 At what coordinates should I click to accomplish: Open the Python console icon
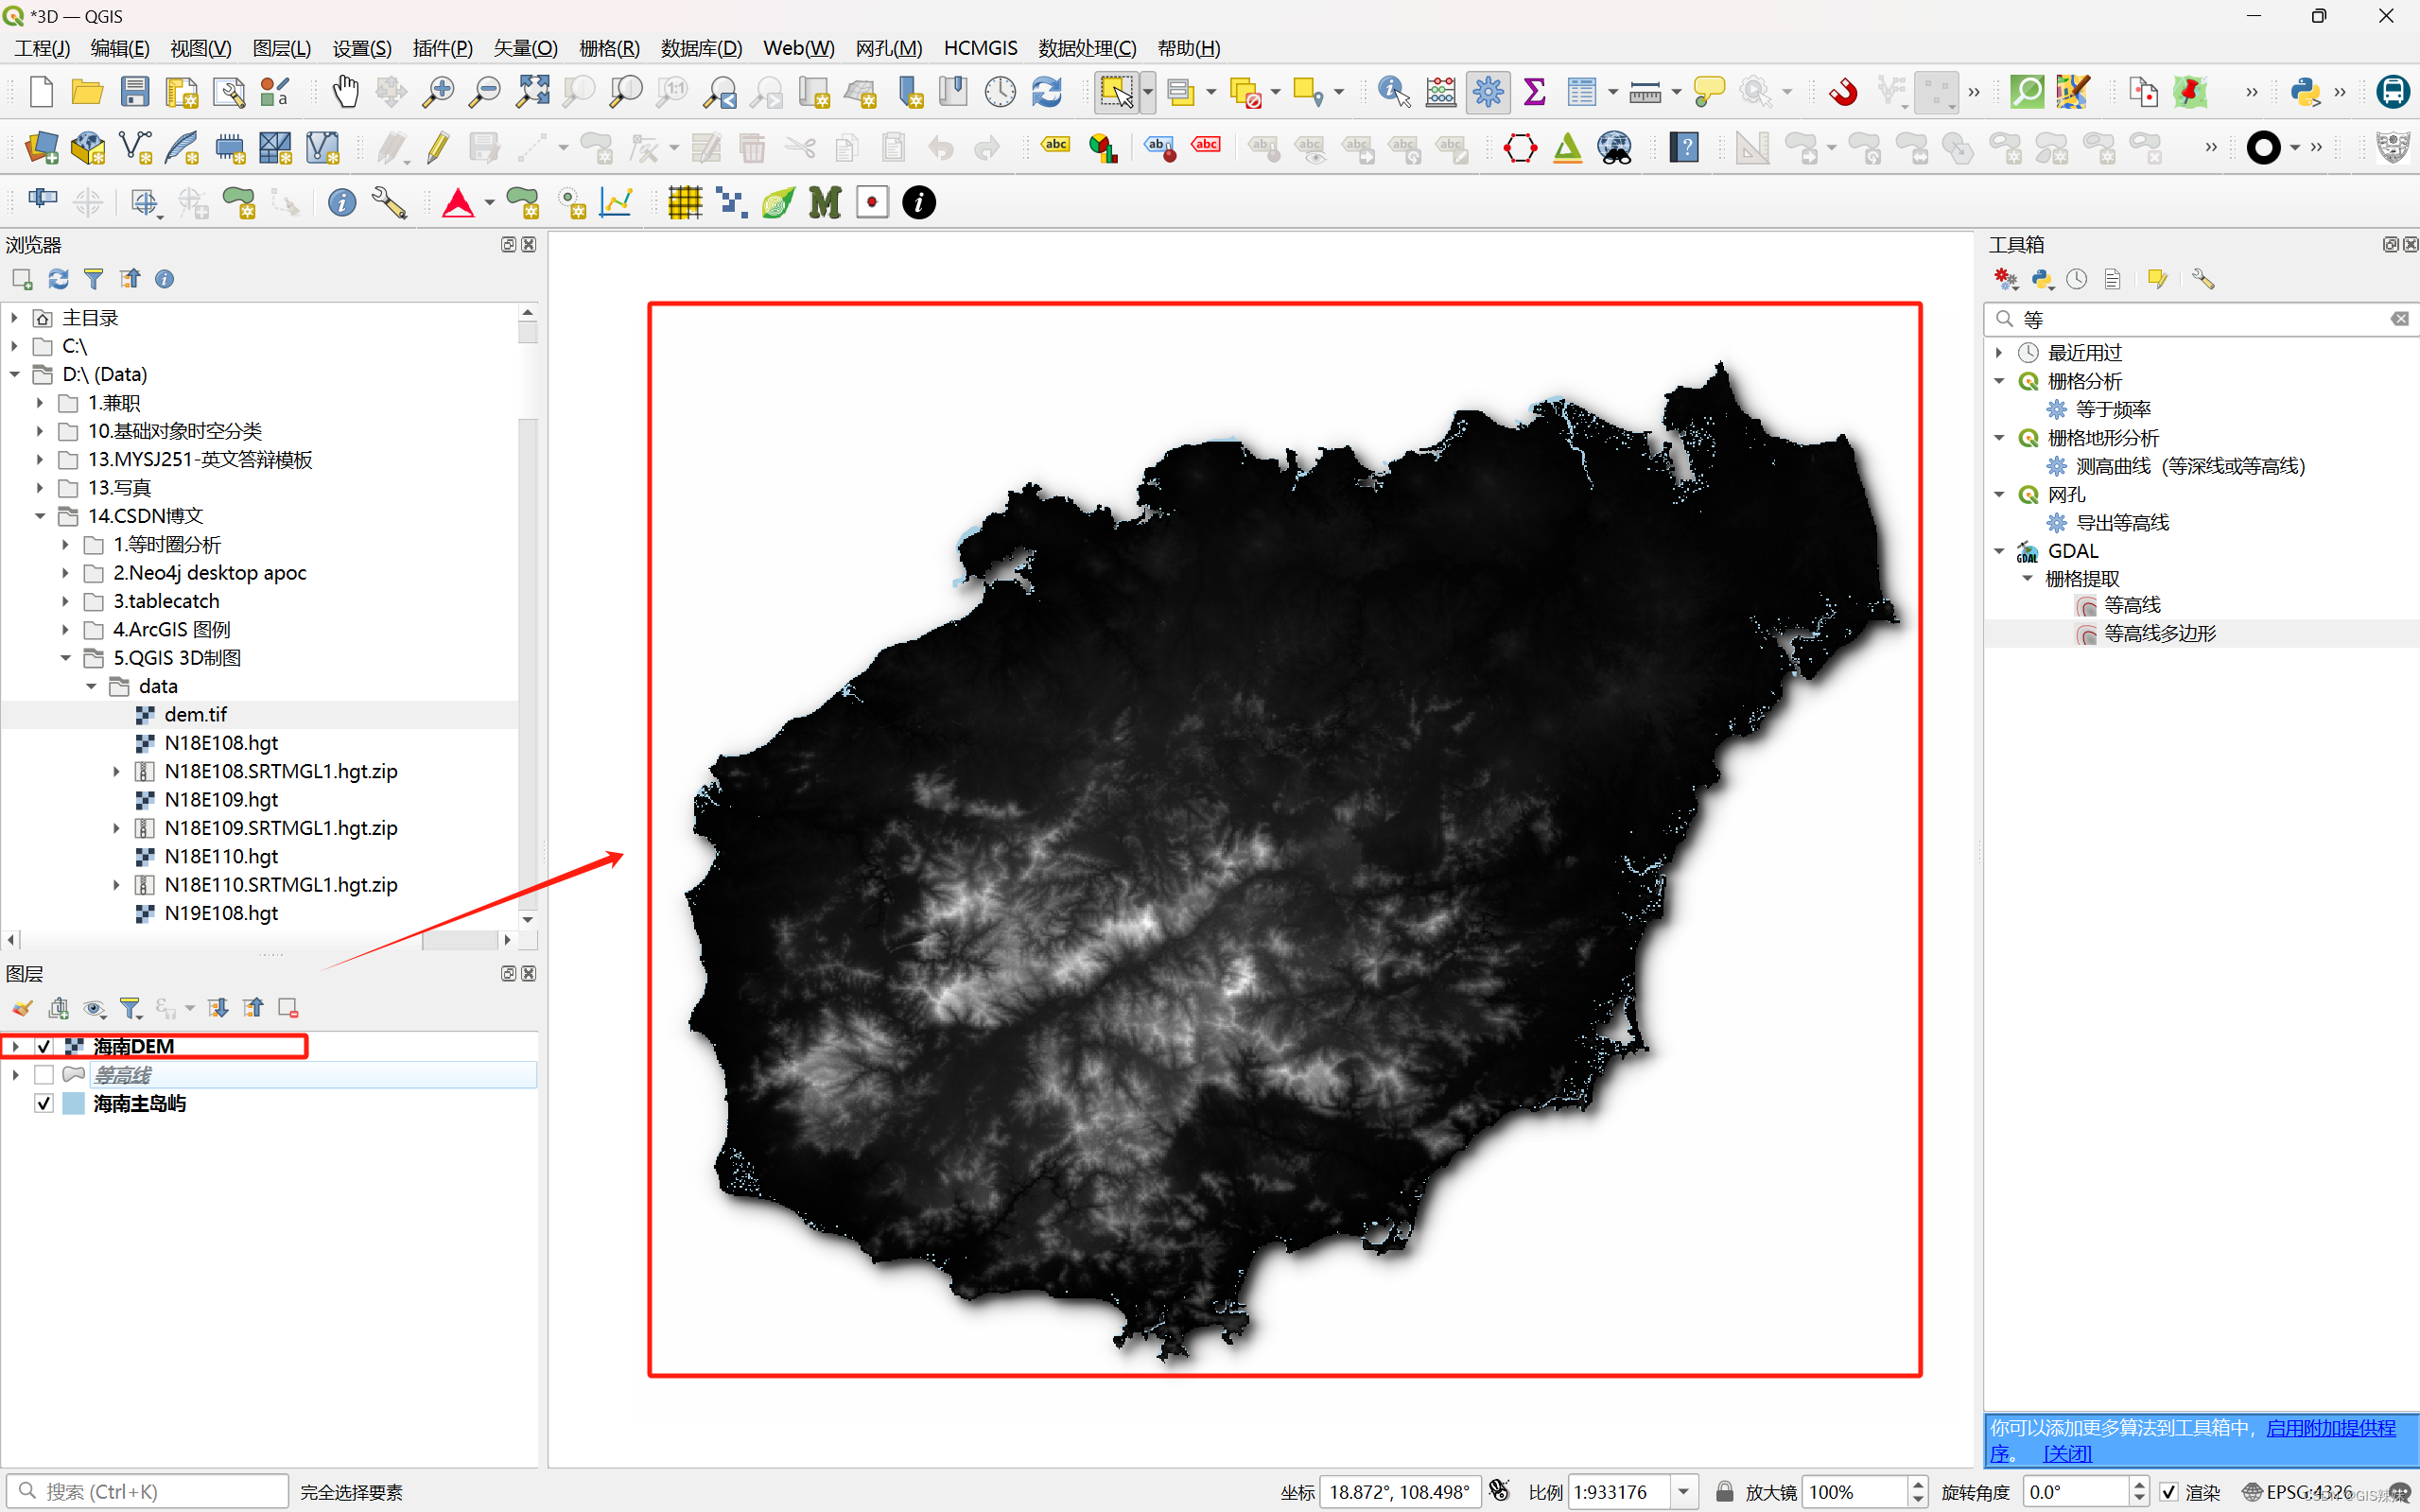(2305, 92)
